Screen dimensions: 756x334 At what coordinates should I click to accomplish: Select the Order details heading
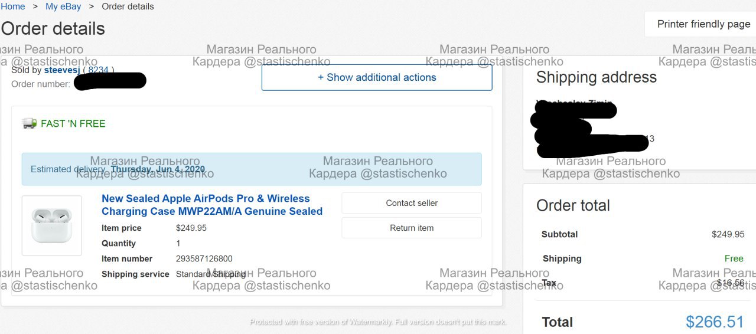click(x=53, y=28)
